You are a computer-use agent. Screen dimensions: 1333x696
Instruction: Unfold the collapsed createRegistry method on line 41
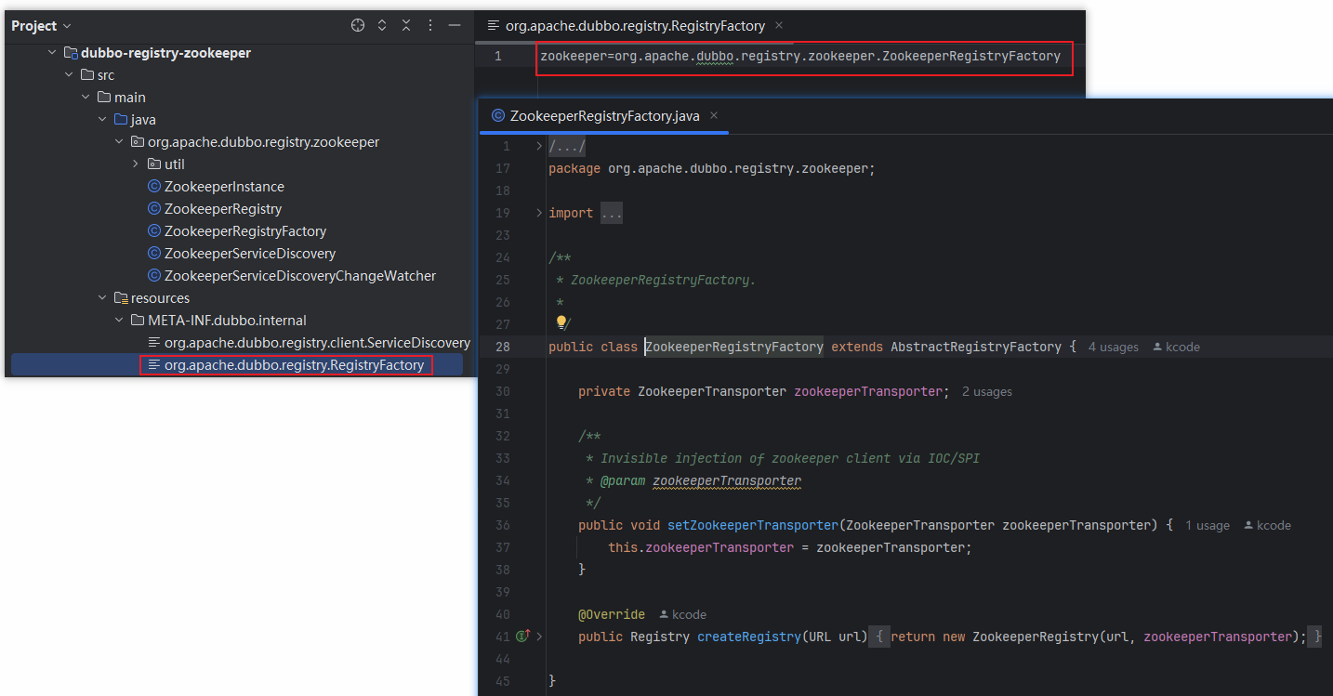(539, 637)
